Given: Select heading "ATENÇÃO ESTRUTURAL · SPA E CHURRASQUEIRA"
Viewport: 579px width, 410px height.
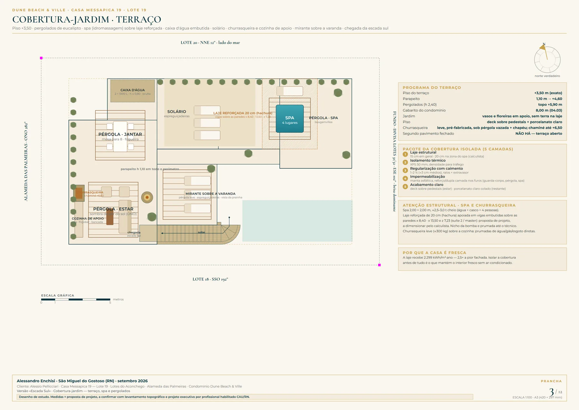Looking at the screenshot, I should point(459,205).
